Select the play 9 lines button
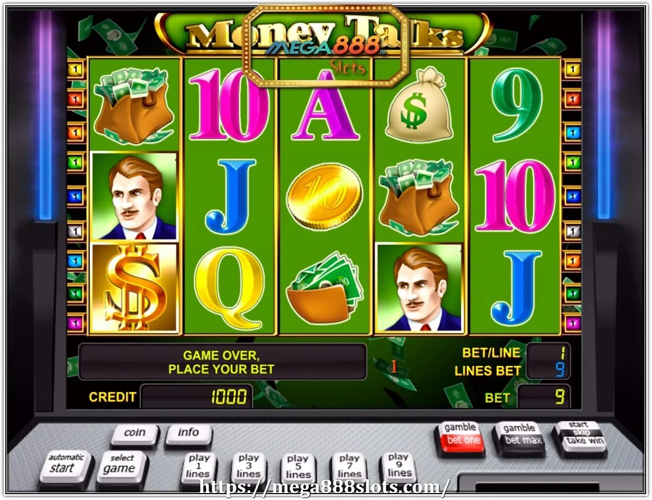The width and height of the screenshot is (652, 500). pyautogui.click(x=399, y=466)
